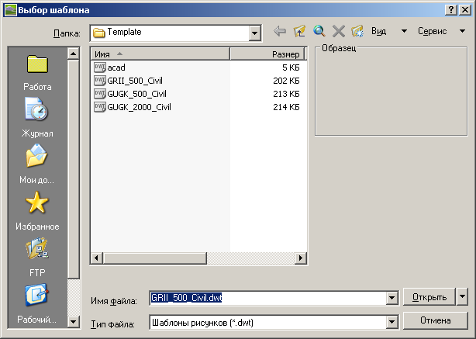The image size is (476, 339).
Task: Open the Сервис tools menu
Action: tap(441, 31)
